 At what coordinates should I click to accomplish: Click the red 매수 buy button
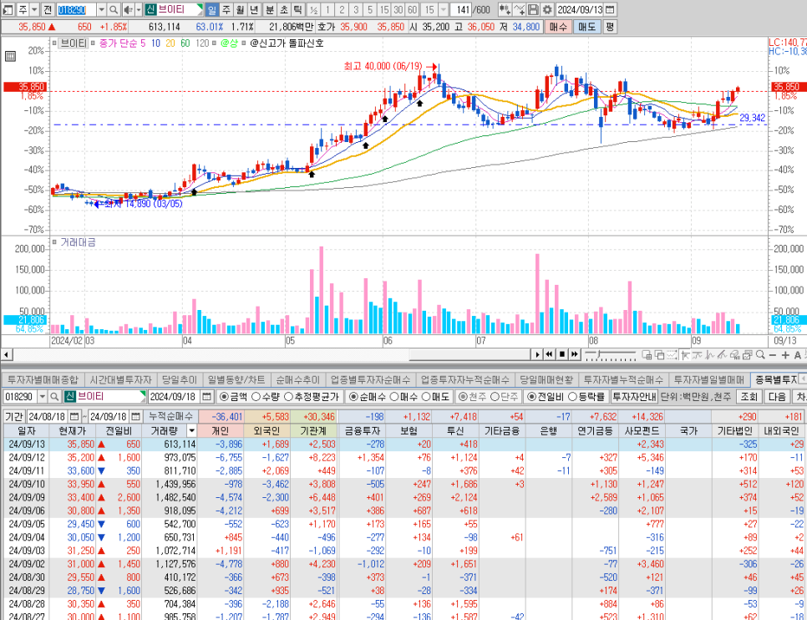pos(558,27)
